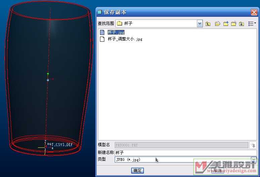
Task: Click the PRT_CSYS_DEF label on the model
Action: 60,145
